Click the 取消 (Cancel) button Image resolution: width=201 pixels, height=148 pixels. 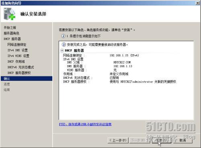[183, 140]
